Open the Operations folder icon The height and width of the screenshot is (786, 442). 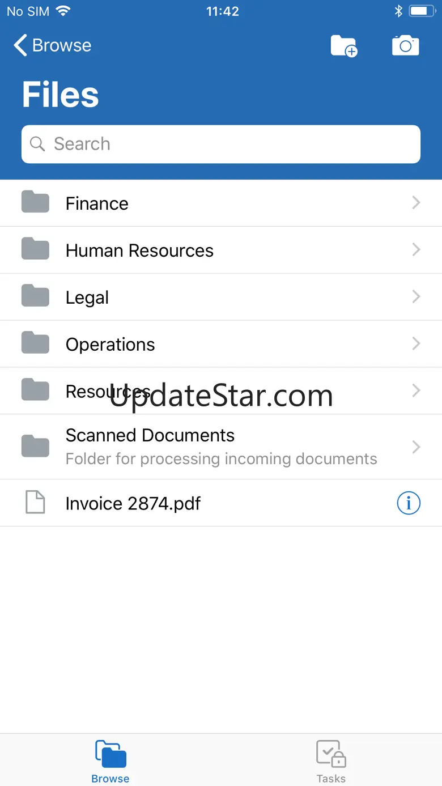pos(35,343)
